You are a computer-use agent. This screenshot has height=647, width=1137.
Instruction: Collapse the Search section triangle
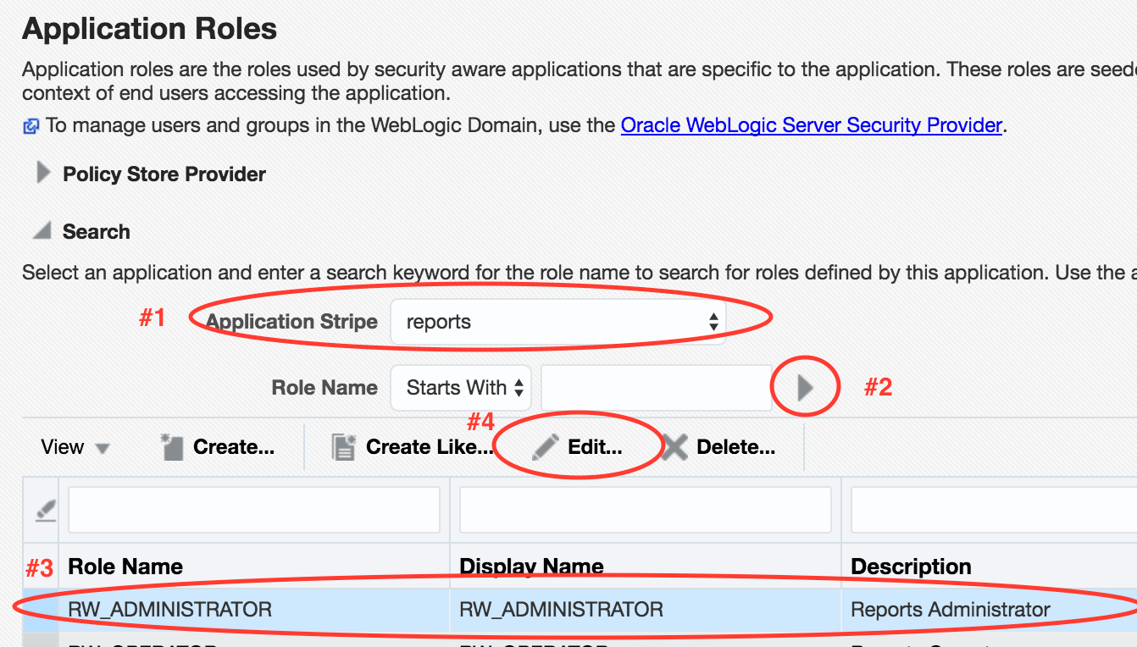coord(41,230)
